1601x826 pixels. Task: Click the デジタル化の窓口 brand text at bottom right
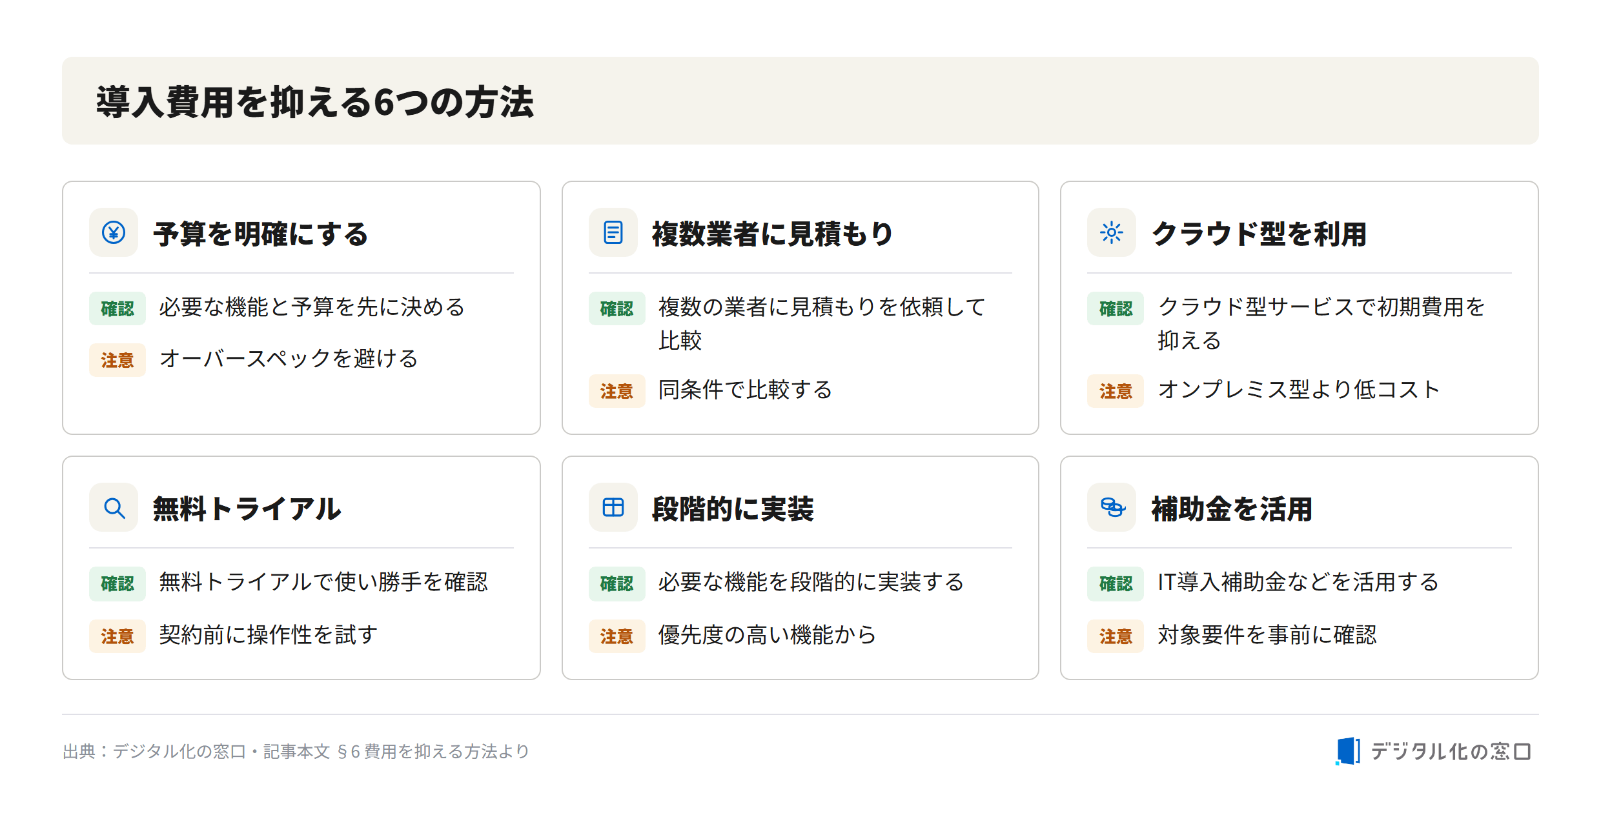click(1451, 751)
